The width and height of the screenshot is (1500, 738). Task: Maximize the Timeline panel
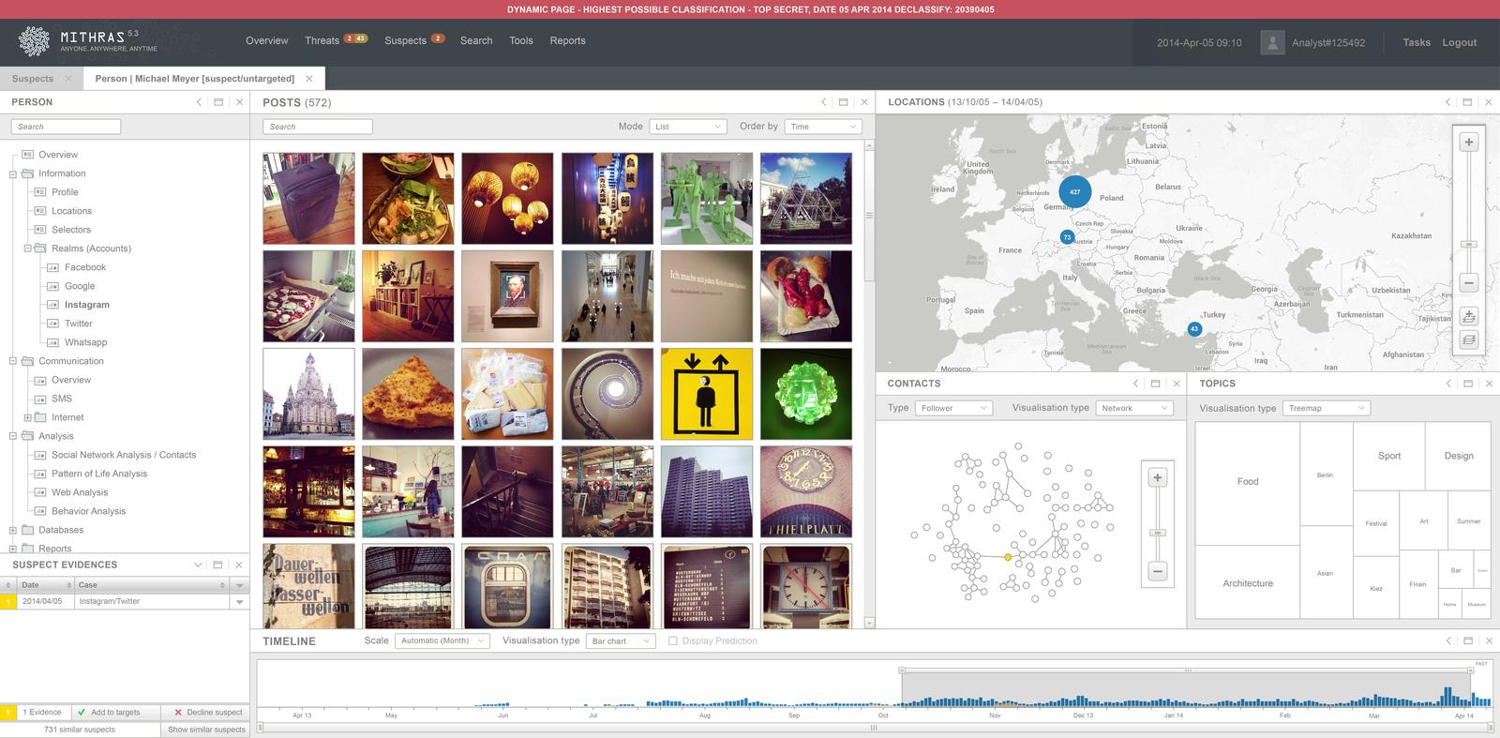(x=1468, y=640)
